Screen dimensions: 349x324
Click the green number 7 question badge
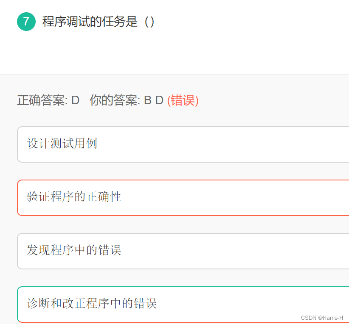26,22
